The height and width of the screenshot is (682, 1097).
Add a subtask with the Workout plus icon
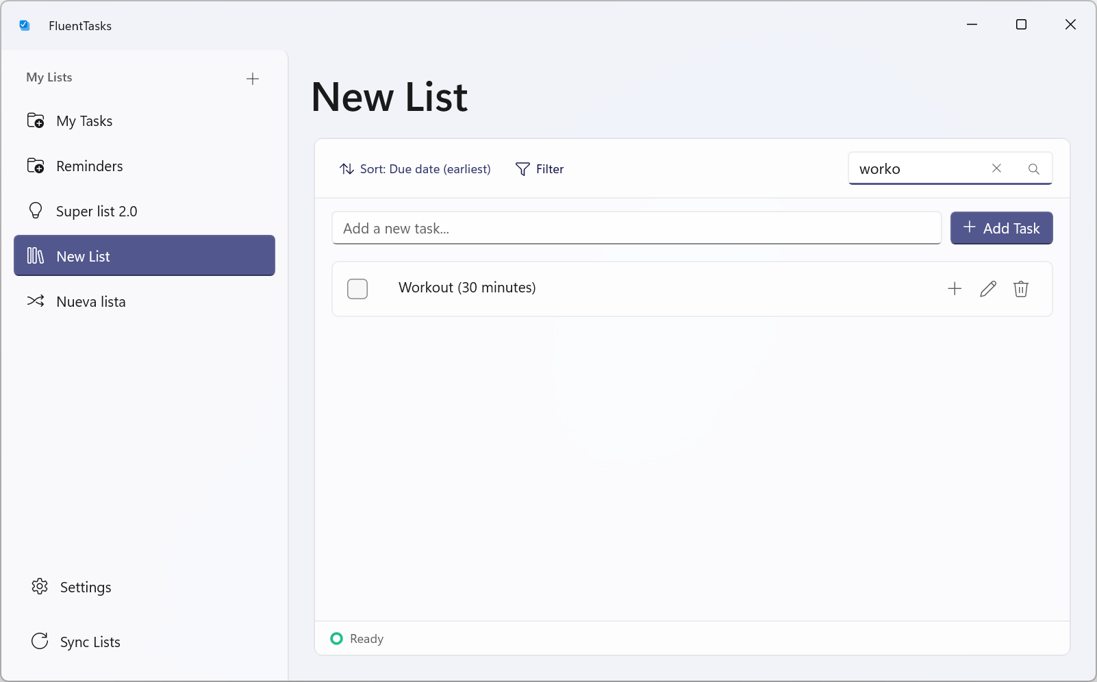point(954,289)
